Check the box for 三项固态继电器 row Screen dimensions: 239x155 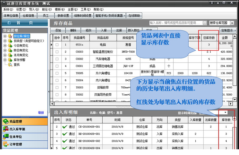(x=57, y=66)
